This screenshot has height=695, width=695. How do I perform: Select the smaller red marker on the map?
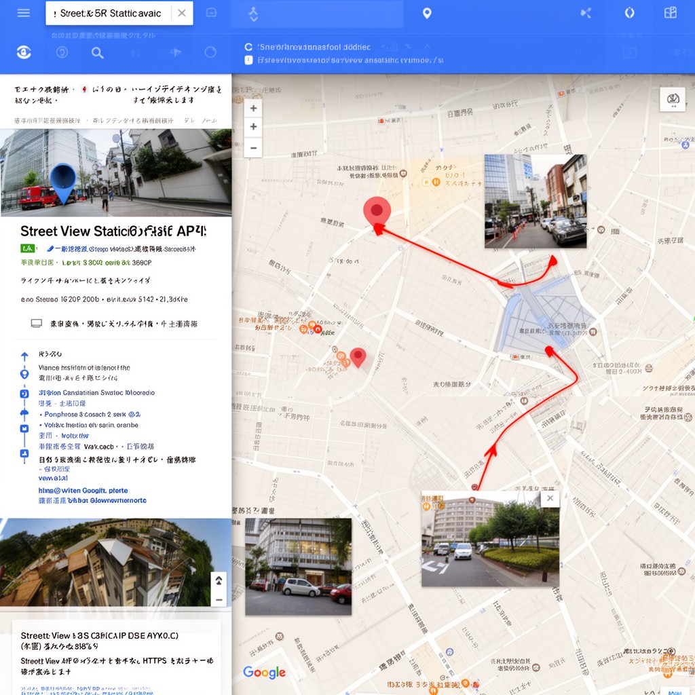(x=358, y=357)
